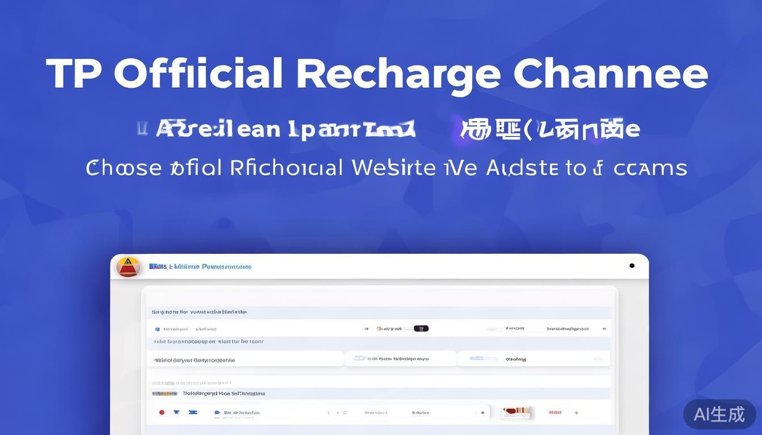The width and height of the screenshot is (762, 435).
Task: Click the blue T icon in bottom row
Action: coord(176,412)
